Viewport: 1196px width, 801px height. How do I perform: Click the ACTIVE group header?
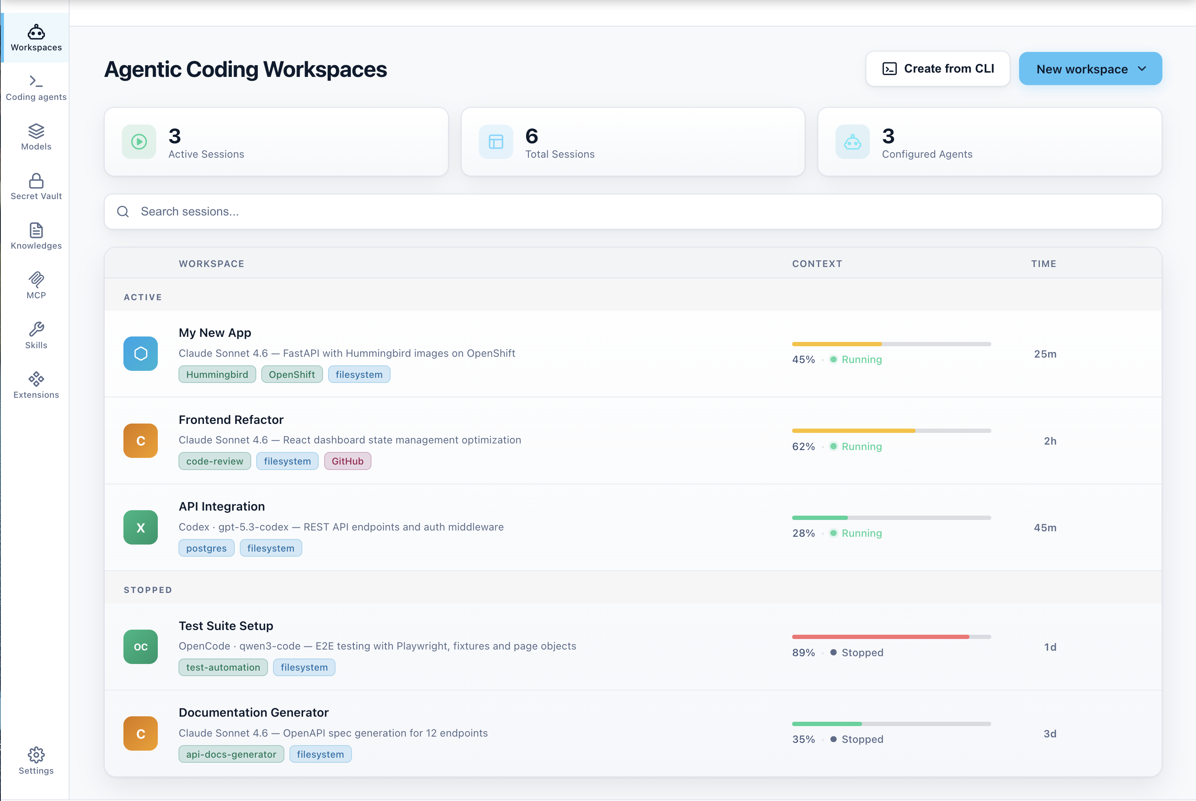pos(143,297)
